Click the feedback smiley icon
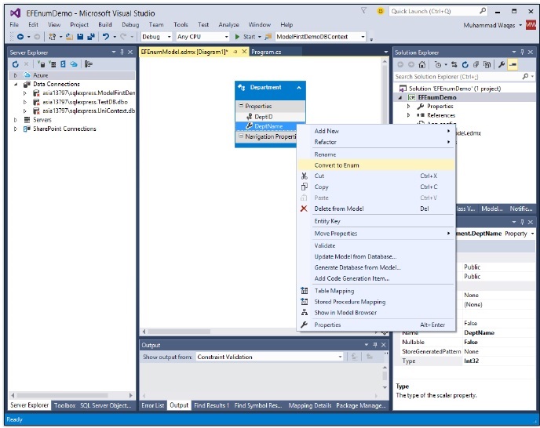This screenshot has width=540, height=428. (x=380, y=11)
